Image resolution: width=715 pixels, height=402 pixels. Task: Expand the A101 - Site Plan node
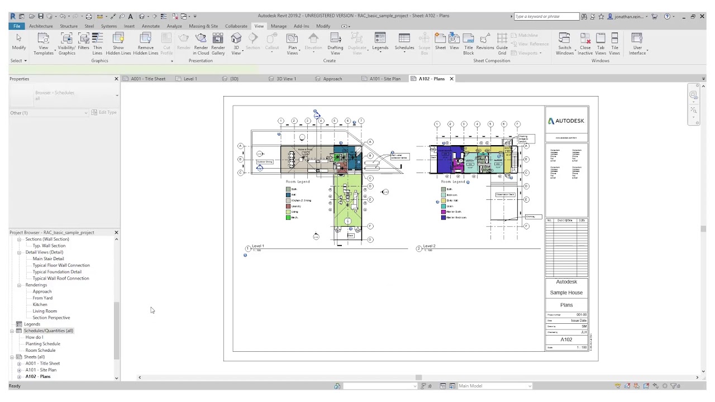pos(19,370)
